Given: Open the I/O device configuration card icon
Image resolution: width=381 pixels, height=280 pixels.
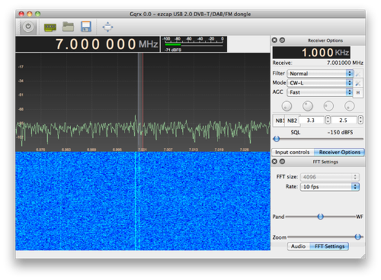Looking at the screenshot, I should tap(50, 27).
